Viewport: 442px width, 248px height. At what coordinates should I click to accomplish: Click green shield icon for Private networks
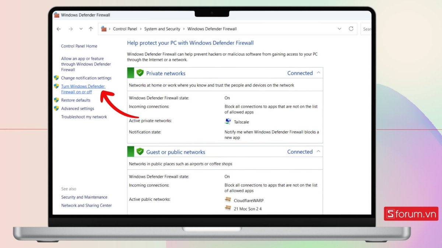point(140,73)
